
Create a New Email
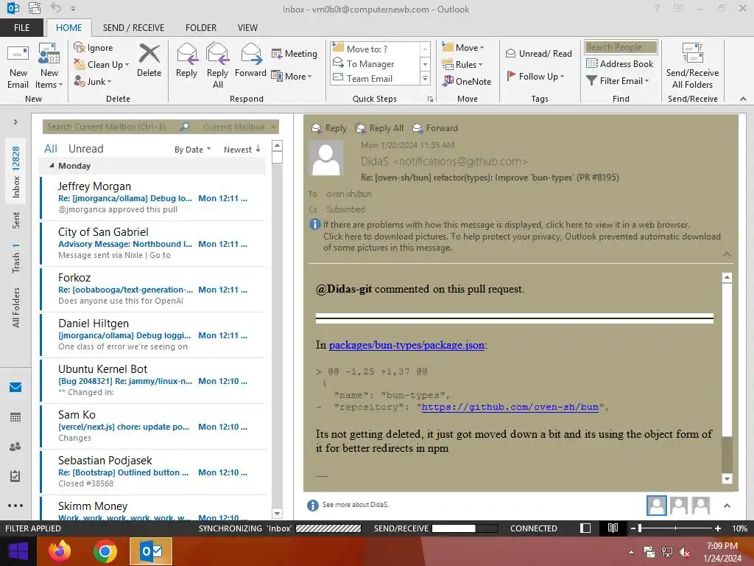18,66
